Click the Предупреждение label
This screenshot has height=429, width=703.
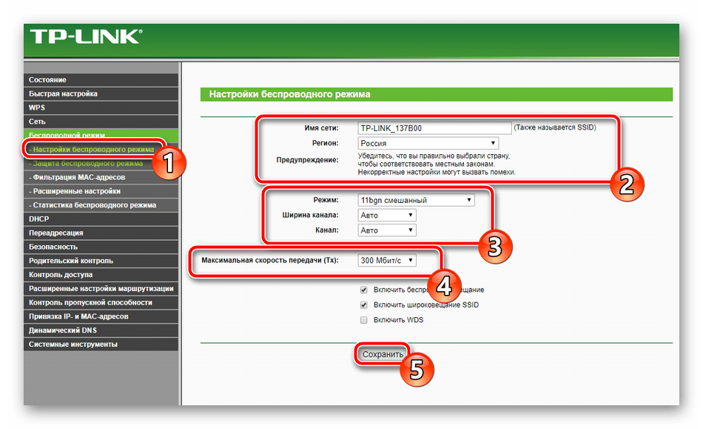308,160
